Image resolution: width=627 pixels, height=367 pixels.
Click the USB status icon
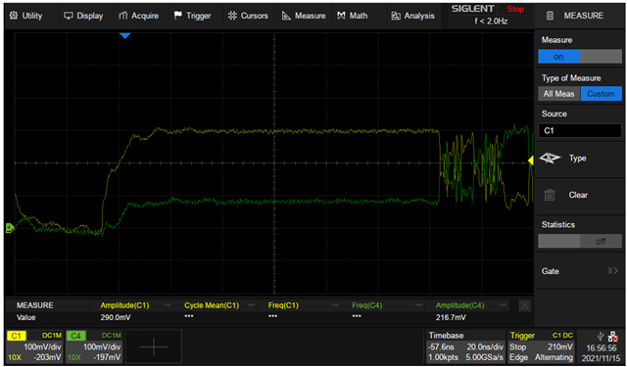600,336
